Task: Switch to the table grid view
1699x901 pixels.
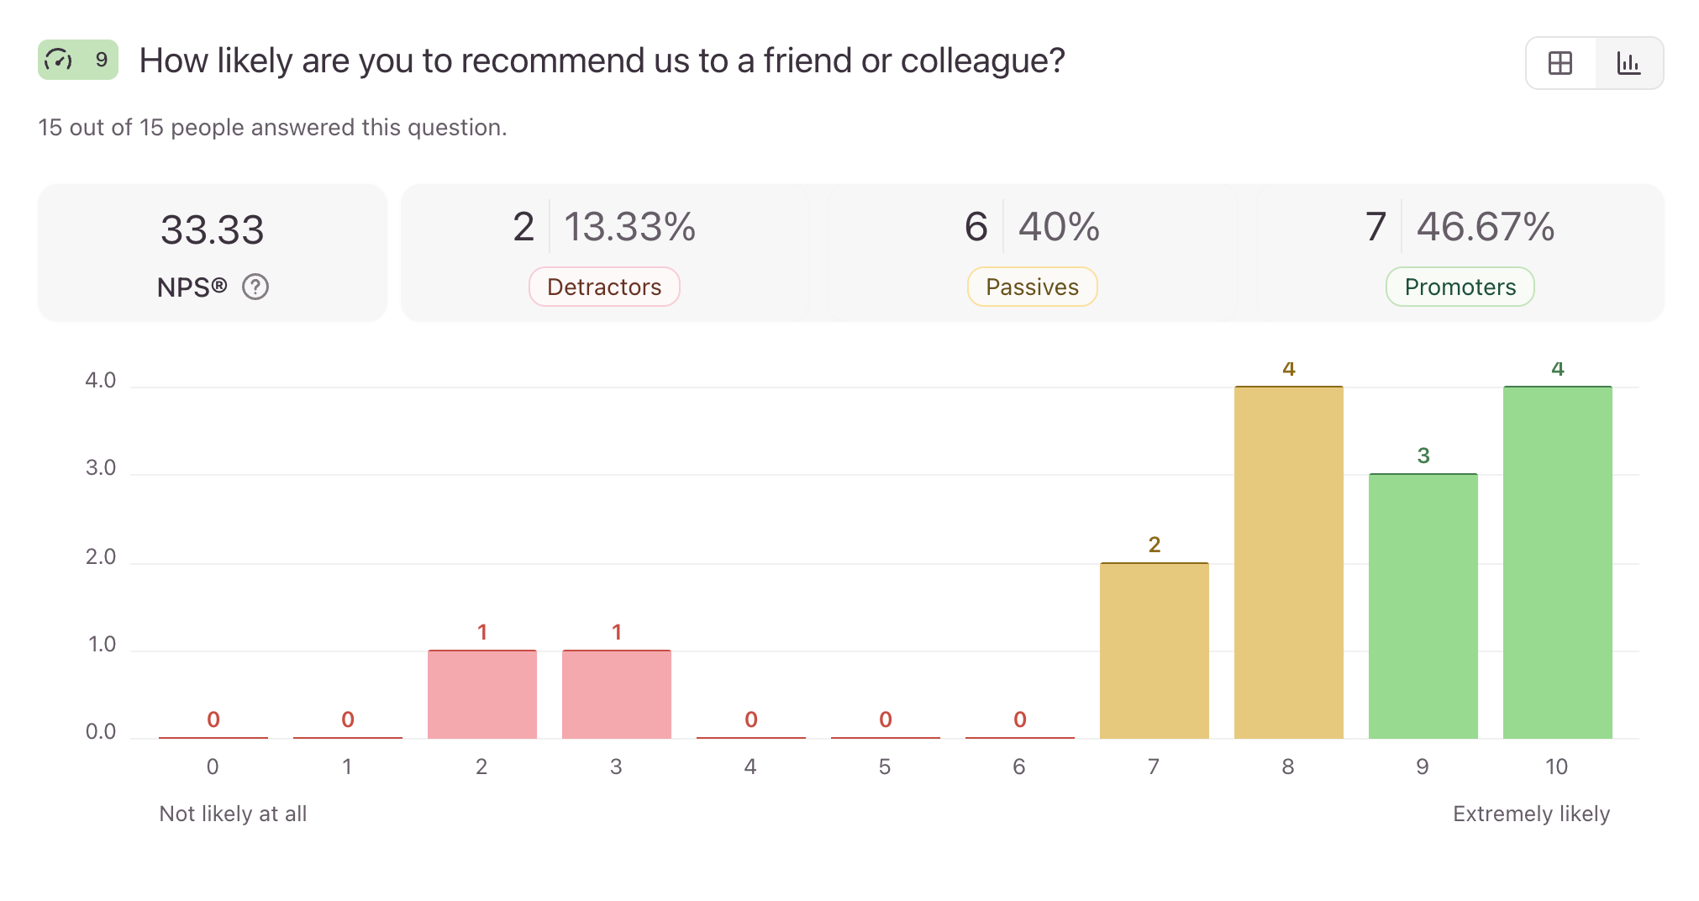Action: click(x=1560, y=63)
